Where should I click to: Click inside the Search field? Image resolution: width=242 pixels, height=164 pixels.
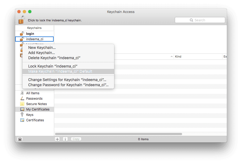pyautogui.click(x=200, y=20)
